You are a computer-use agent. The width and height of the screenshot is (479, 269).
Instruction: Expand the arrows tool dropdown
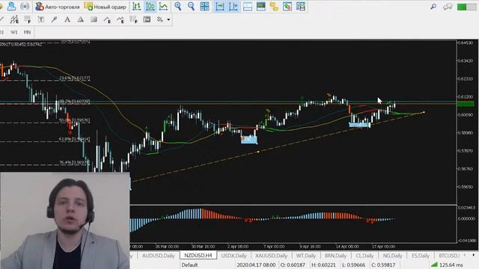tap(168, 19)
